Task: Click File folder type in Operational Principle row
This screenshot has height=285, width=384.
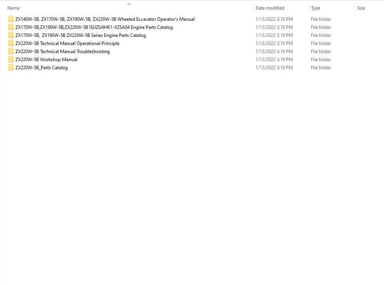Action: click(321, 43)
